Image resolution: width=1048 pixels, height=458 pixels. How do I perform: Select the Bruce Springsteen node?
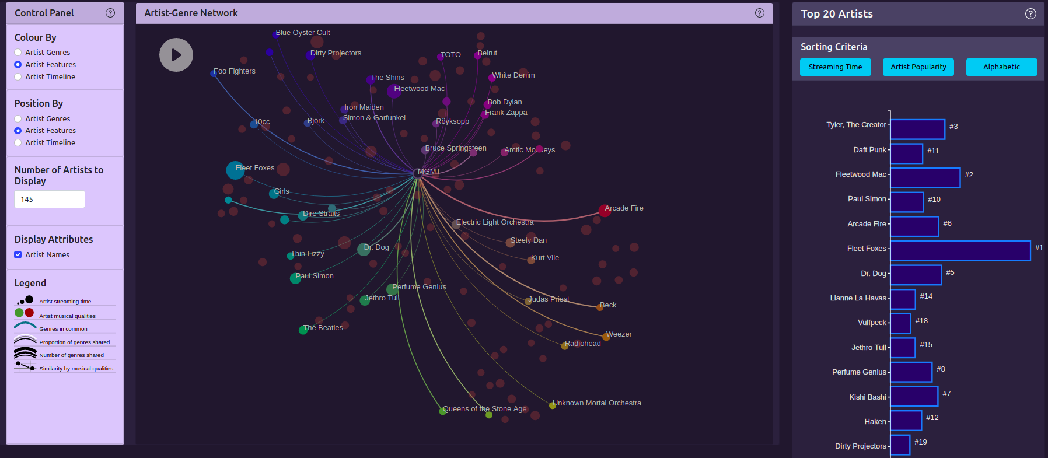tap(425, 151)
